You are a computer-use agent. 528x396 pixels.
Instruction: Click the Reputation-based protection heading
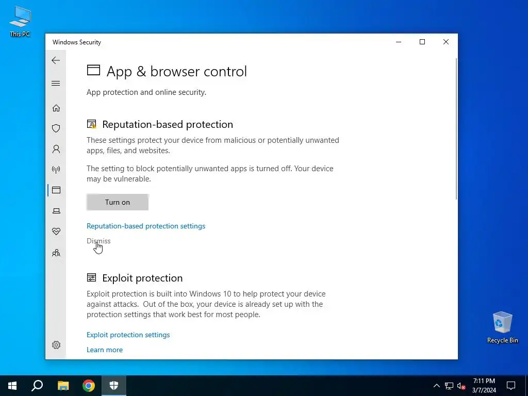168,124
